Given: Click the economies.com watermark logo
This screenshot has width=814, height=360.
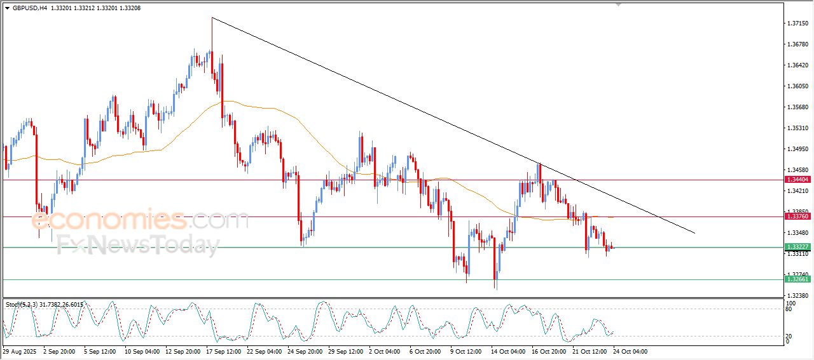Looking at the screenshot, I should (140, 220).
